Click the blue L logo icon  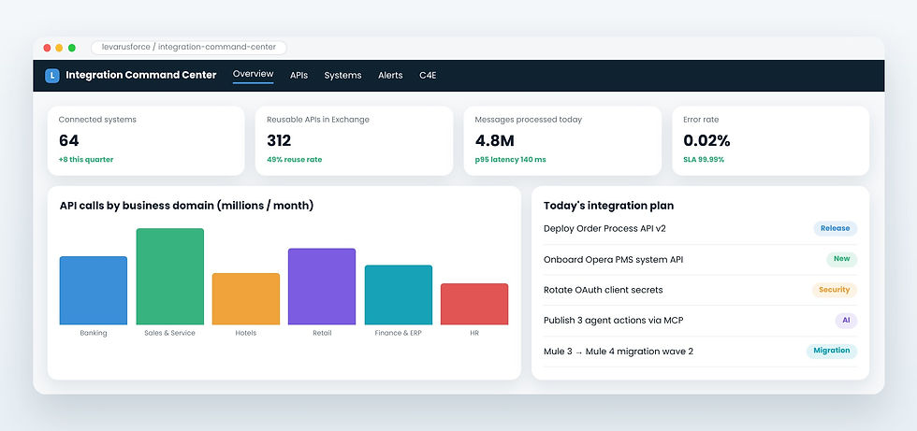pos(52,76)
